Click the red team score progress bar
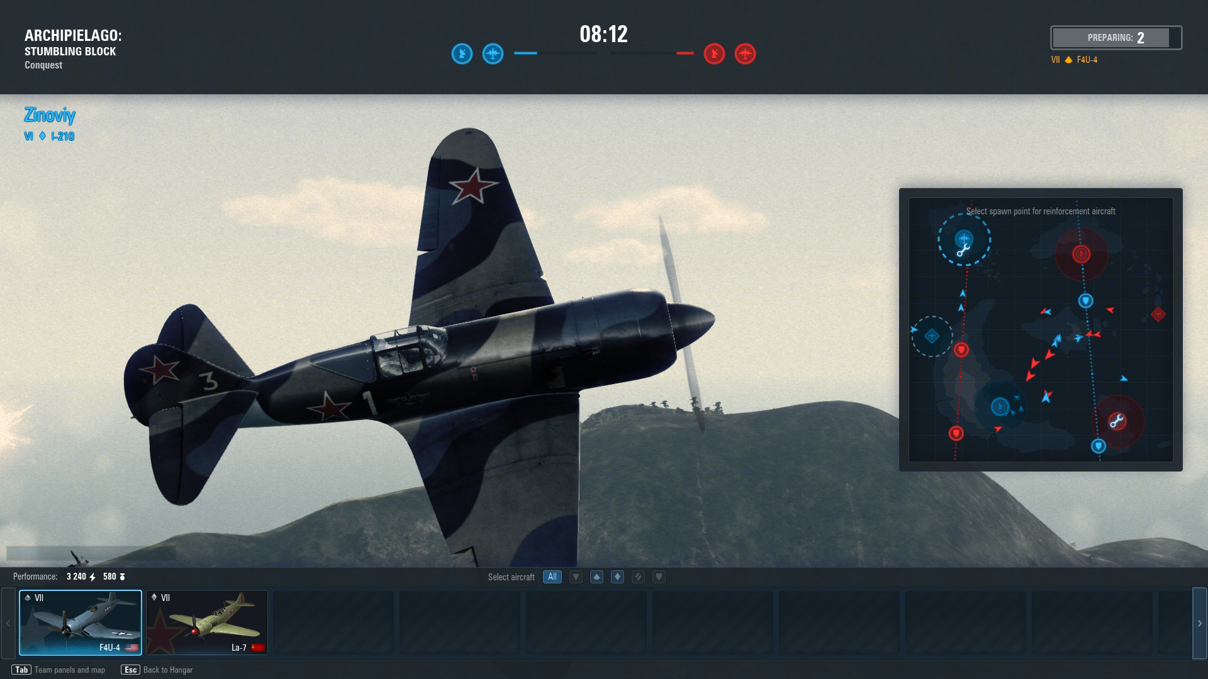 point(651,53)
